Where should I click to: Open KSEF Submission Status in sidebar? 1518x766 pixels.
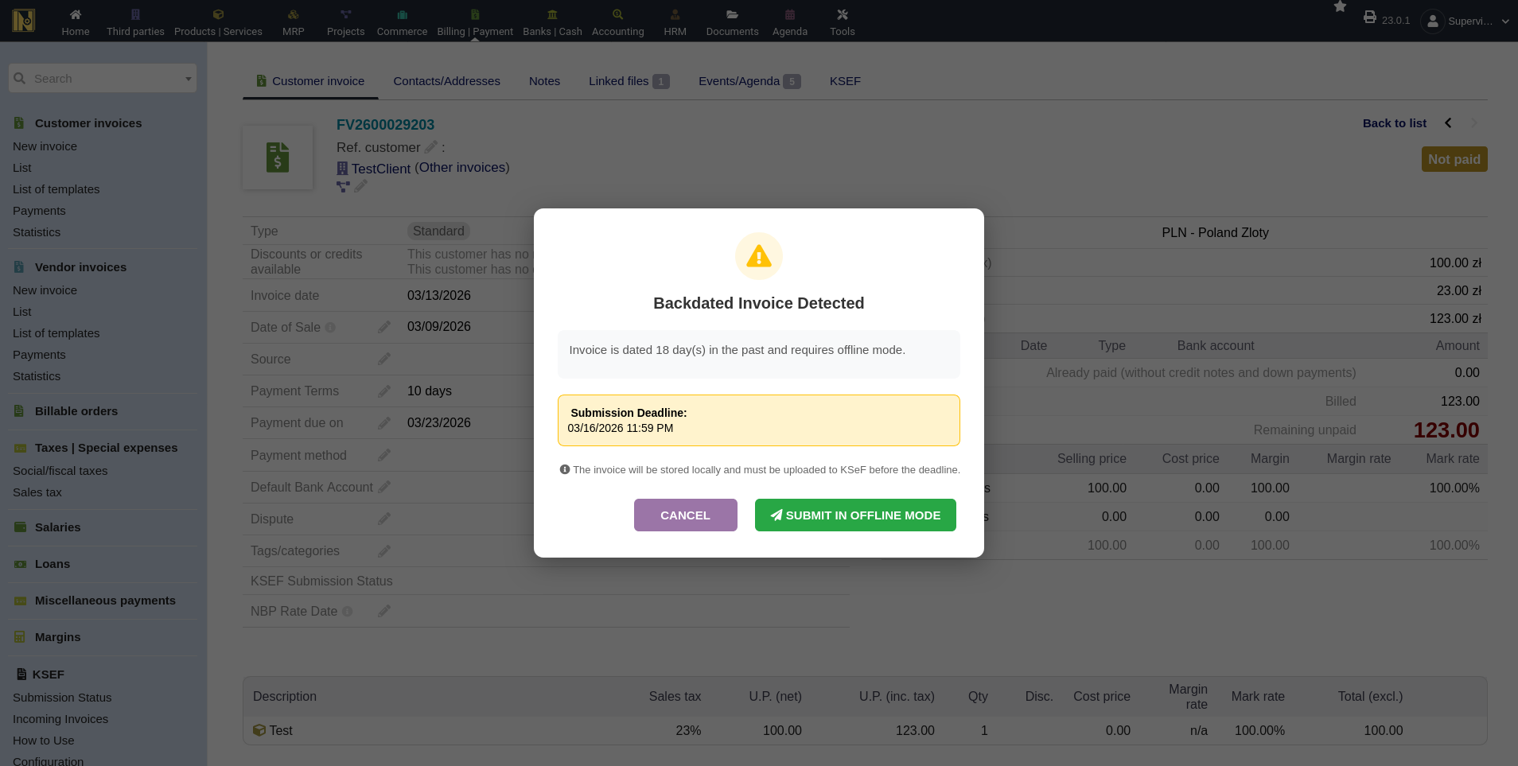62,698
